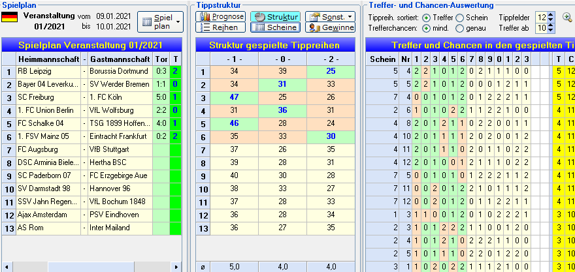
Task: Select the Eintracht Frankfurt cell
Action: coord(120,136)
